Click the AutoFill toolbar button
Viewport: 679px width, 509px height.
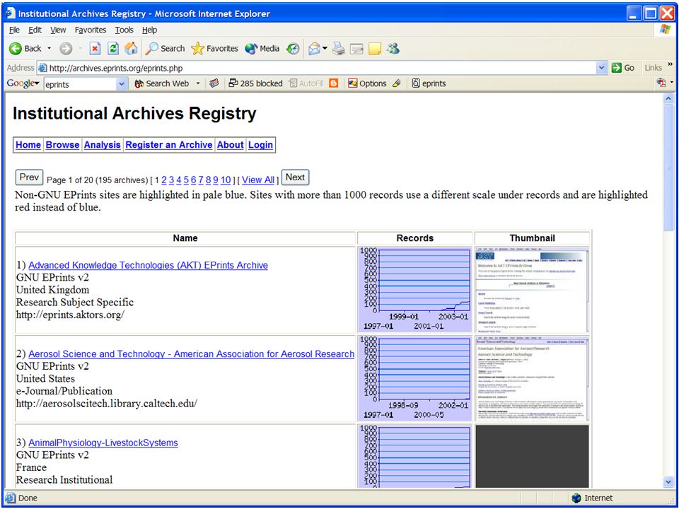306,83
